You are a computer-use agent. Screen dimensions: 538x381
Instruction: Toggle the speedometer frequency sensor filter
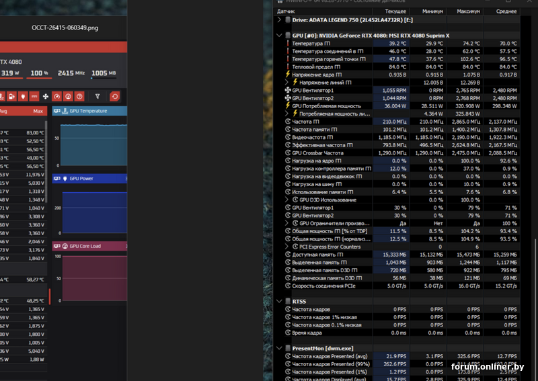(56, 97)
